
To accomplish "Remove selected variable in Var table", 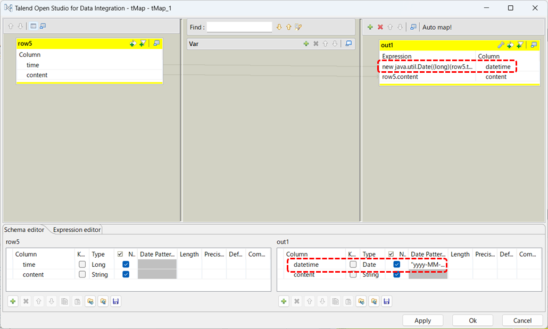I will click(x=316, y=44).
